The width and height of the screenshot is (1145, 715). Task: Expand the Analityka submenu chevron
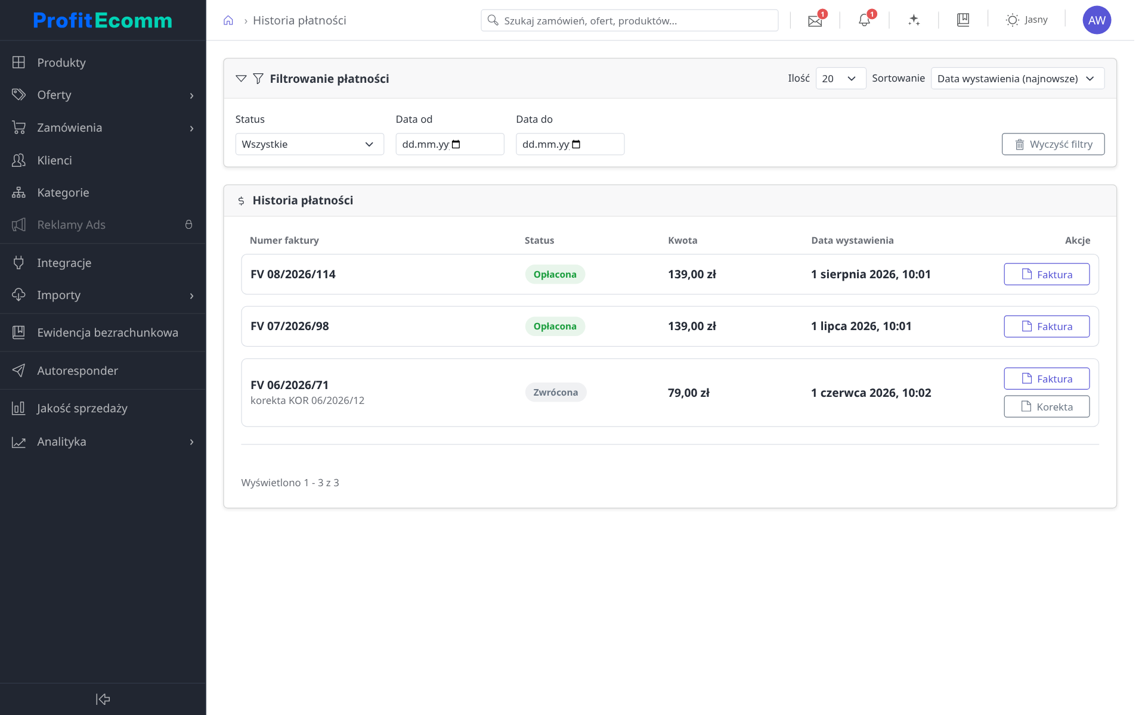click(x=191, y=442)
